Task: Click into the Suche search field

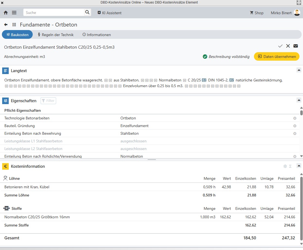Action: coord(54,13)
